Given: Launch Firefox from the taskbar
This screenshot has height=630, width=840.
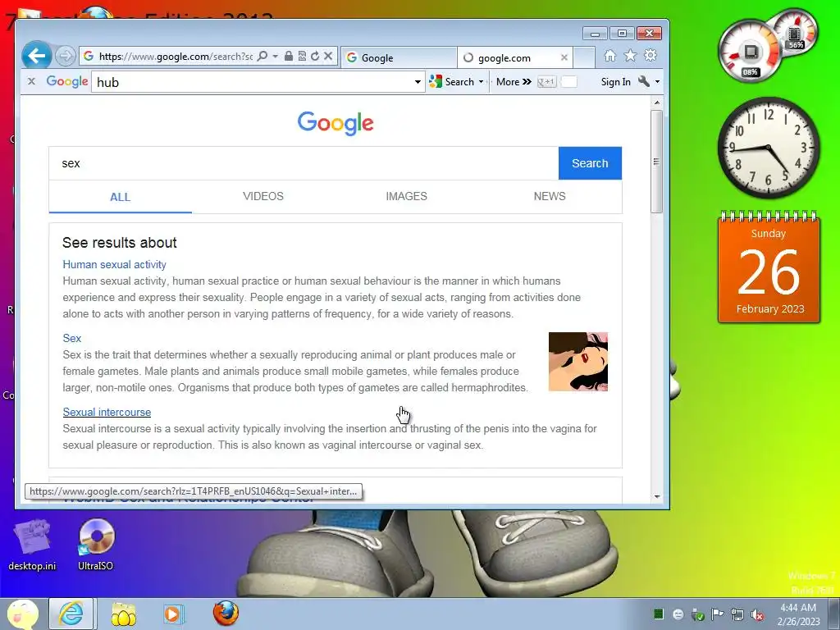Looking at the screenshot, I should click(226, 614).
